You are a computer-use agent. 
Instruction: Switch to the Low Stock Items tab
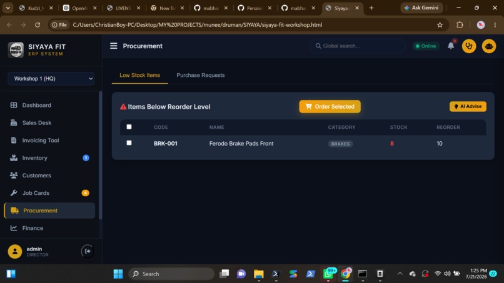coord(140,75)
